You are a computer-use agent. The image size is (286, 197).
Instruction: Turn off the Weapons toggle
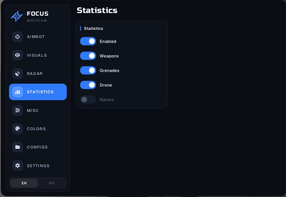coord(88,56)
